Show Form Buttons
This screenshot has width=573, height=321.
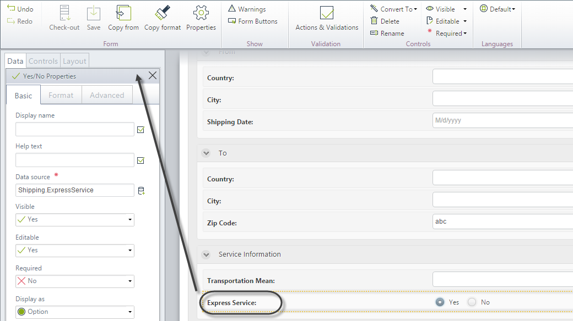(253, 21)
